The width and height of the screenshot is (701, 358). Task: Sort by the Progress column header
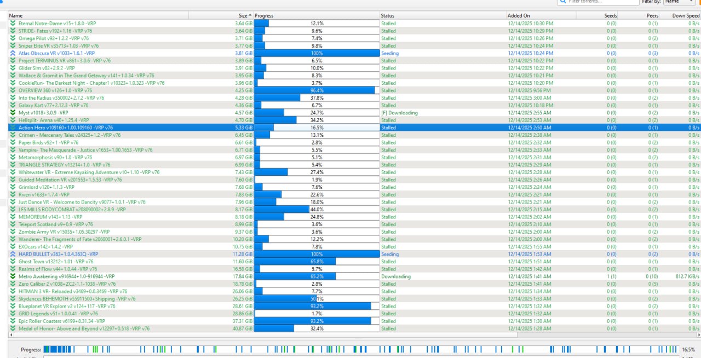pyautogui.click(x=317, y=16)
